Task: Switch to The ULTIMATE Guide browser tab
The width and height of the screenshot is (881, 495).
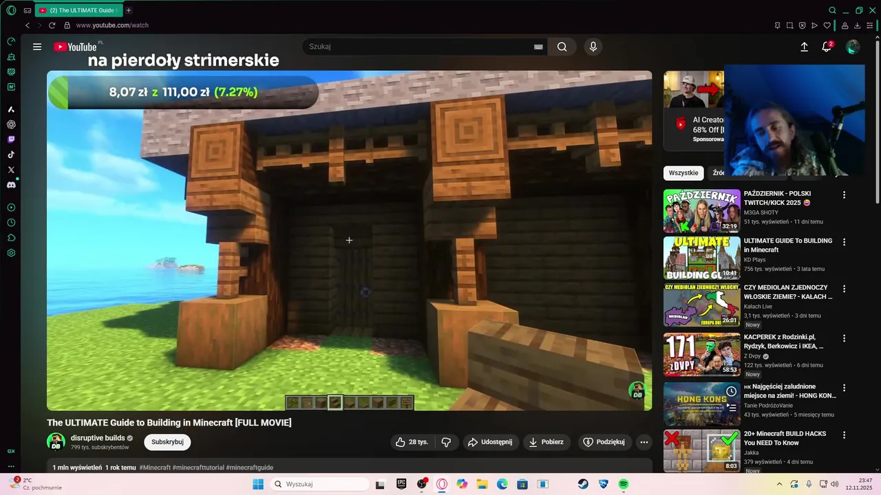Action: pos(78,10)
